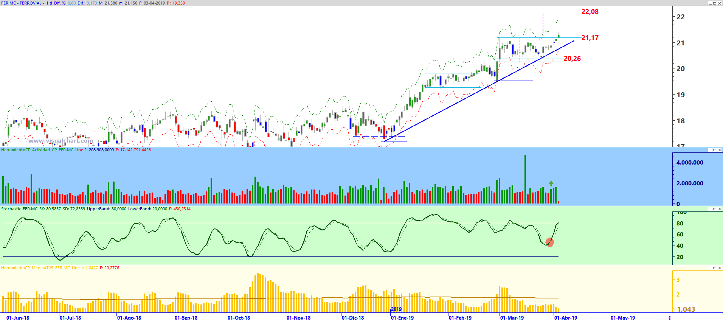The image size is (723, 320).
Task: Click the 01-Ene-19 date label
Action: pos(402,317)
